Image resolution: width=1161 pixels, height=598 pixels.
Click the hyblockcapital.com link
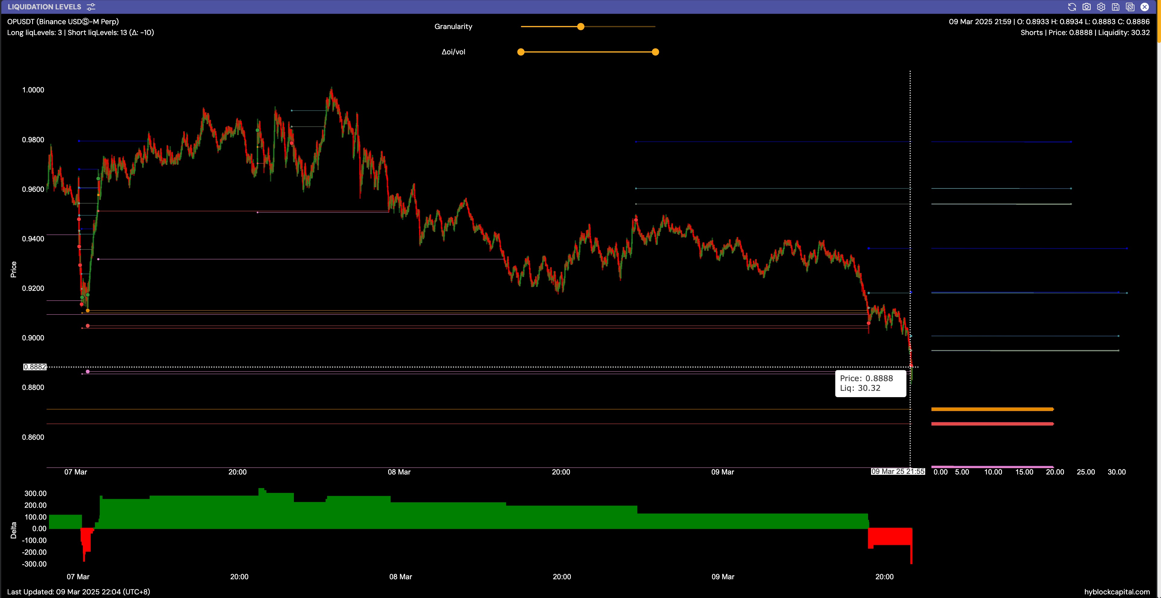(x=1117, y=592)
